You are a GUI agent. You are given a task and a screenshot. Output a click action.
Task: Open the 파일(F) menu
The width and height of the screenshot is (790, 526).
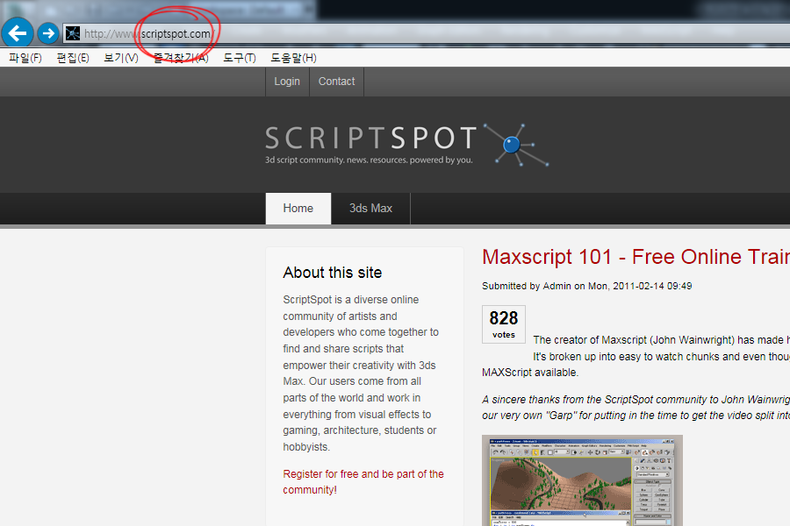[x=25, y=58]
